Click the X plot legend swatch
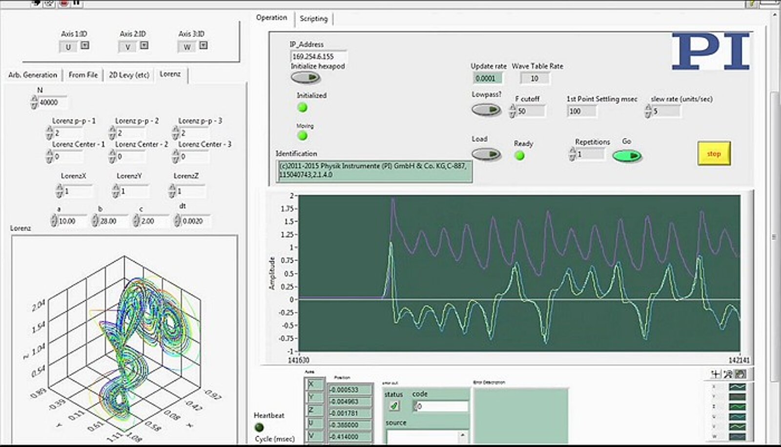781x447 pixels. pos(737,387)
